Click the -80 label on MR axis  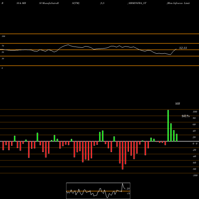coord(194,169)
